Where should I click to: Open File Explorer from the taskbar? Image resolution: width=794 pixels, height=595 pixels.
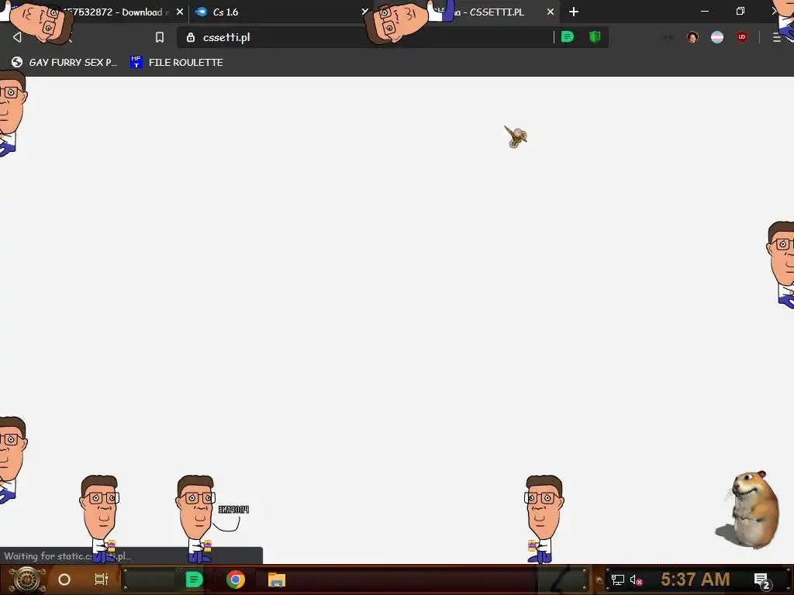277,580
